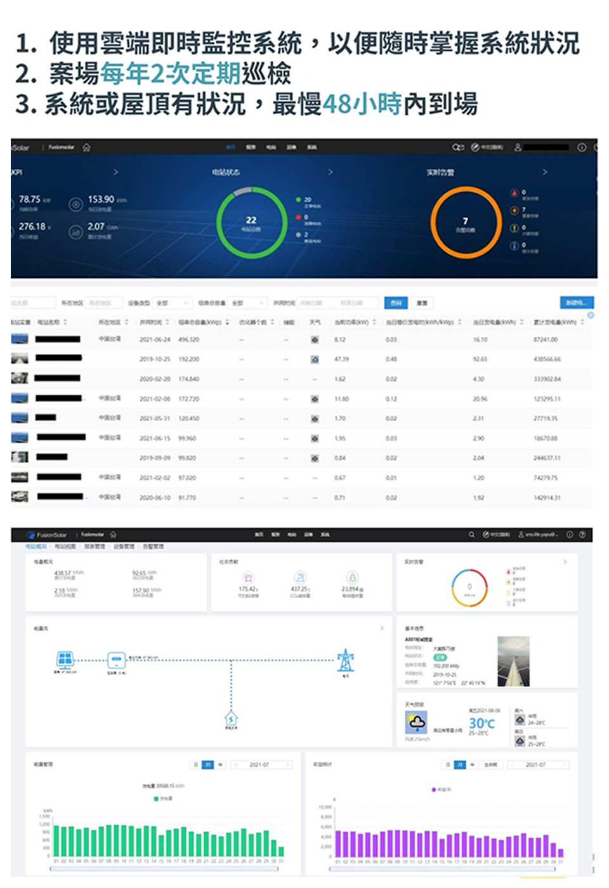Click the range slider below the green bar chart
Image resolution: width=609 pixels, height=888 pixels.
pyautogui.click(x=164, y=868)
